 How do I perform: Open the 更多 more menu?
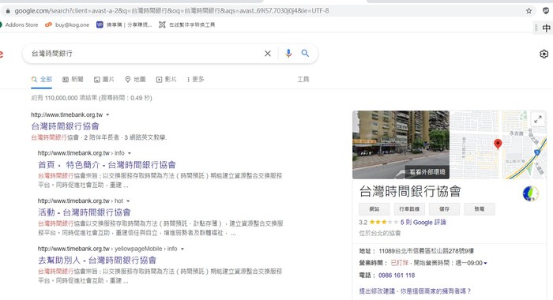coord(196,79)
